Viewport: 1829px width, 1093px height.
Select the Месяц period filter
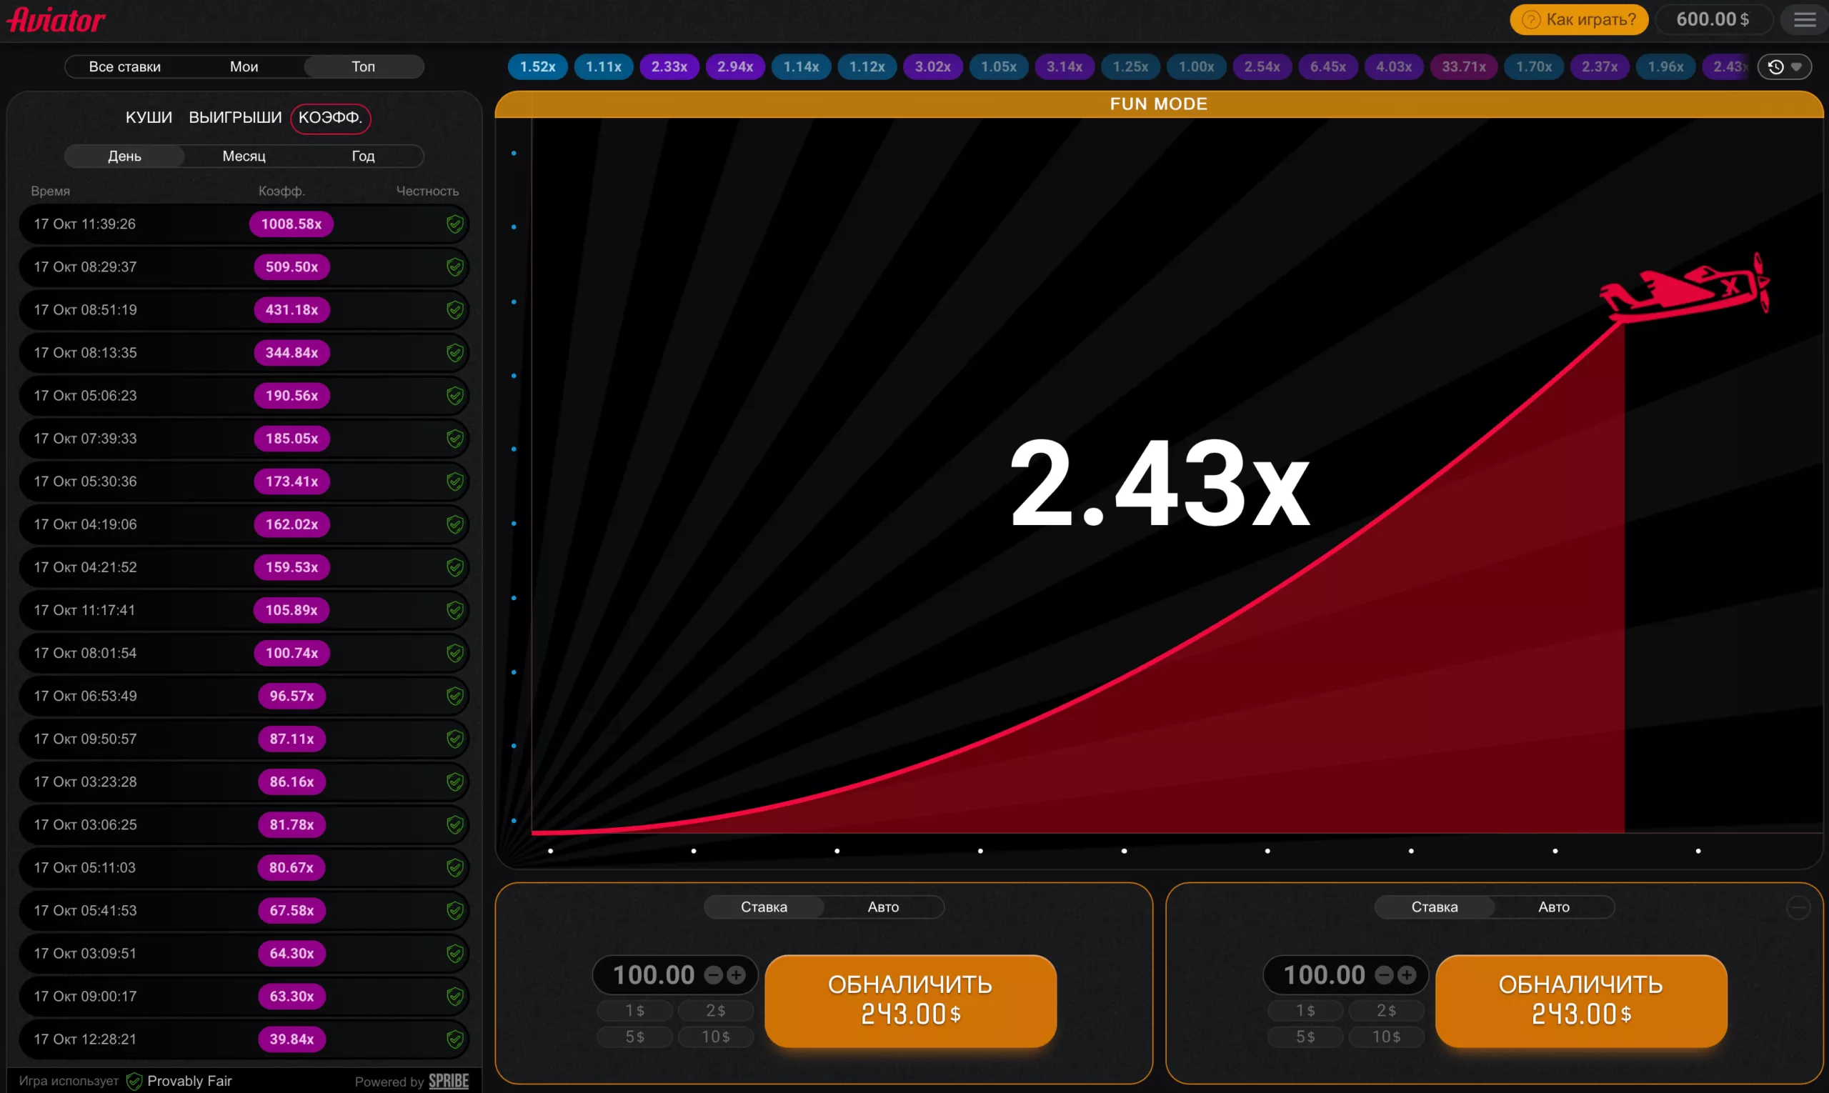point(244,156)
